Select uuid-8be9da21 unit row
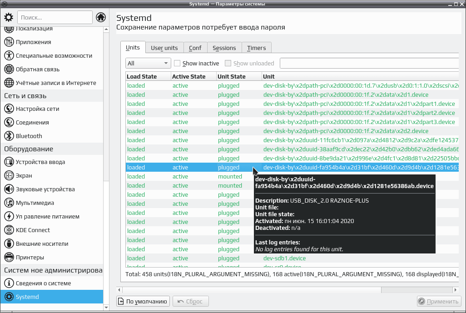This screenshot has height=313, width=466. (x=292, y=159)
